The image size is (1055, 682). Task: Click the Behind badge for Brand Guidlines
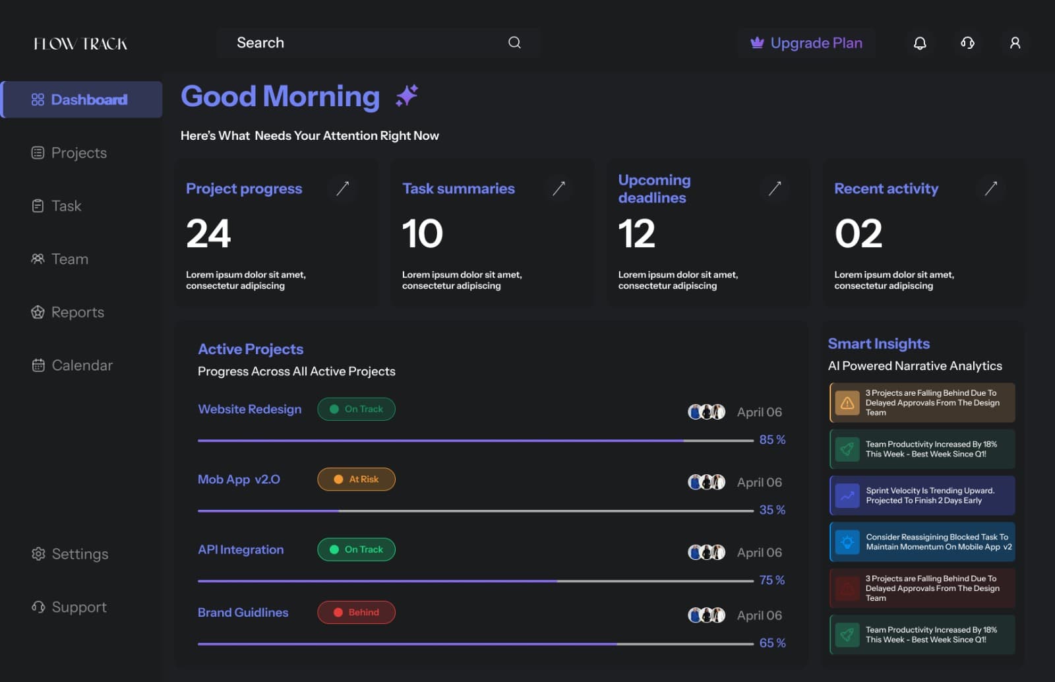(x=356, y=612)
